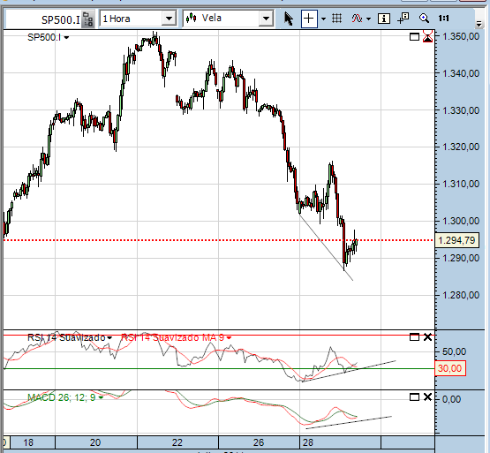Click the 1.330,00 price axis label
Image resolution: width=490 pixels, height=453 pixels.
(x=461, y=110)
